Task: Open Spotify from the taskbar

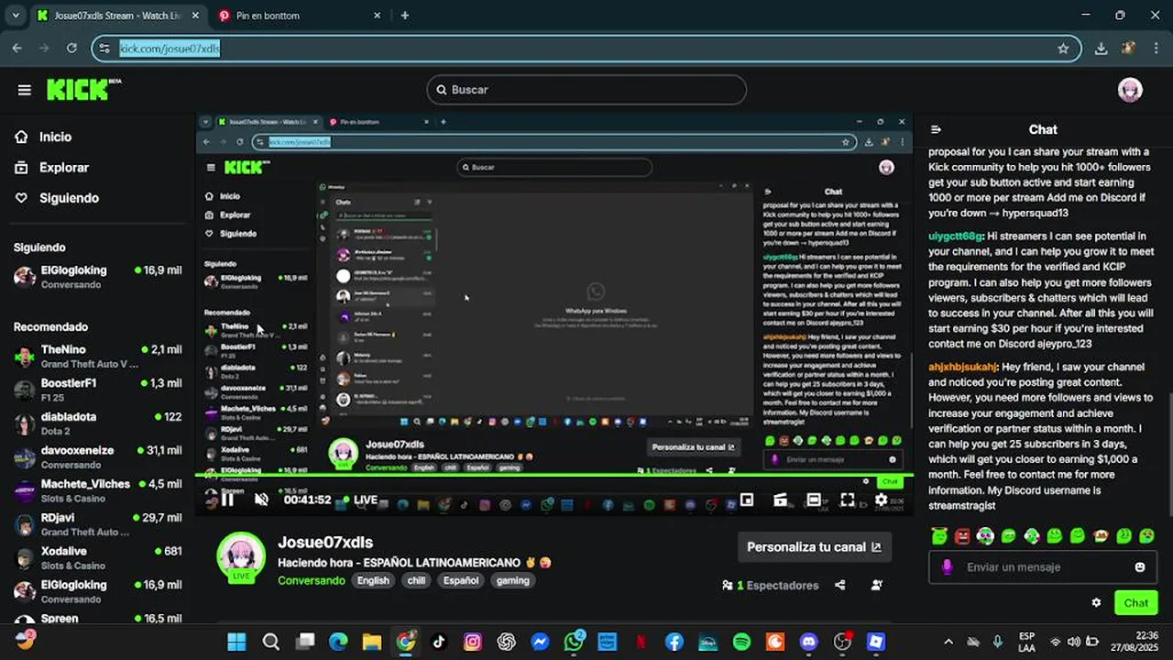Action: [741, 642]
